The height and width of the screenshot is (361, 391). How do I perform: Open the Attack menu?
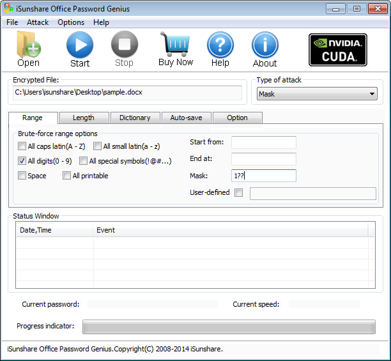[38, 22]
